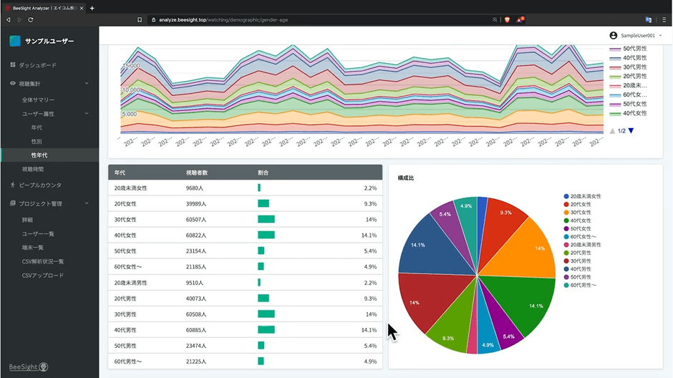Image resolution: width=673 pixels, height=378 pixels.
Task: Collapse the ユーザー属性 submenu chevron
Action: (87, 113)
